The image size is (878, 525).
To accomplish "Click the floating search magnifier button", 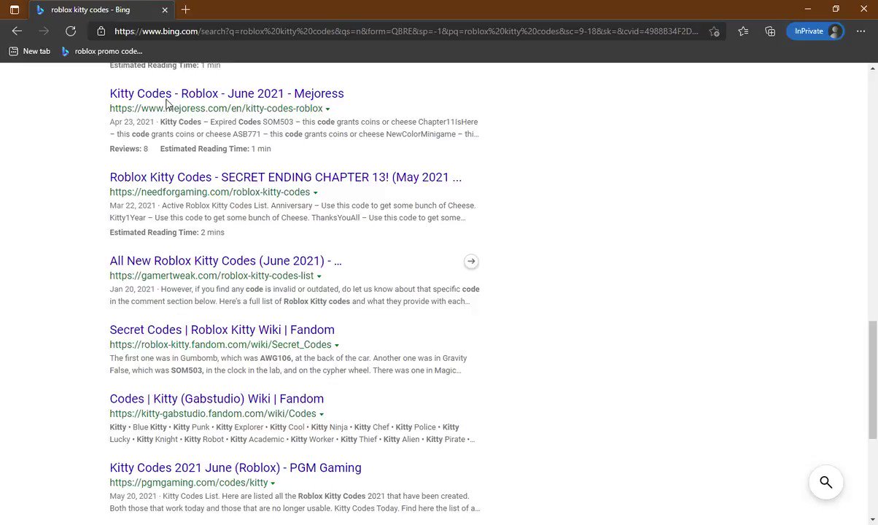I will (x=825, y=482).
